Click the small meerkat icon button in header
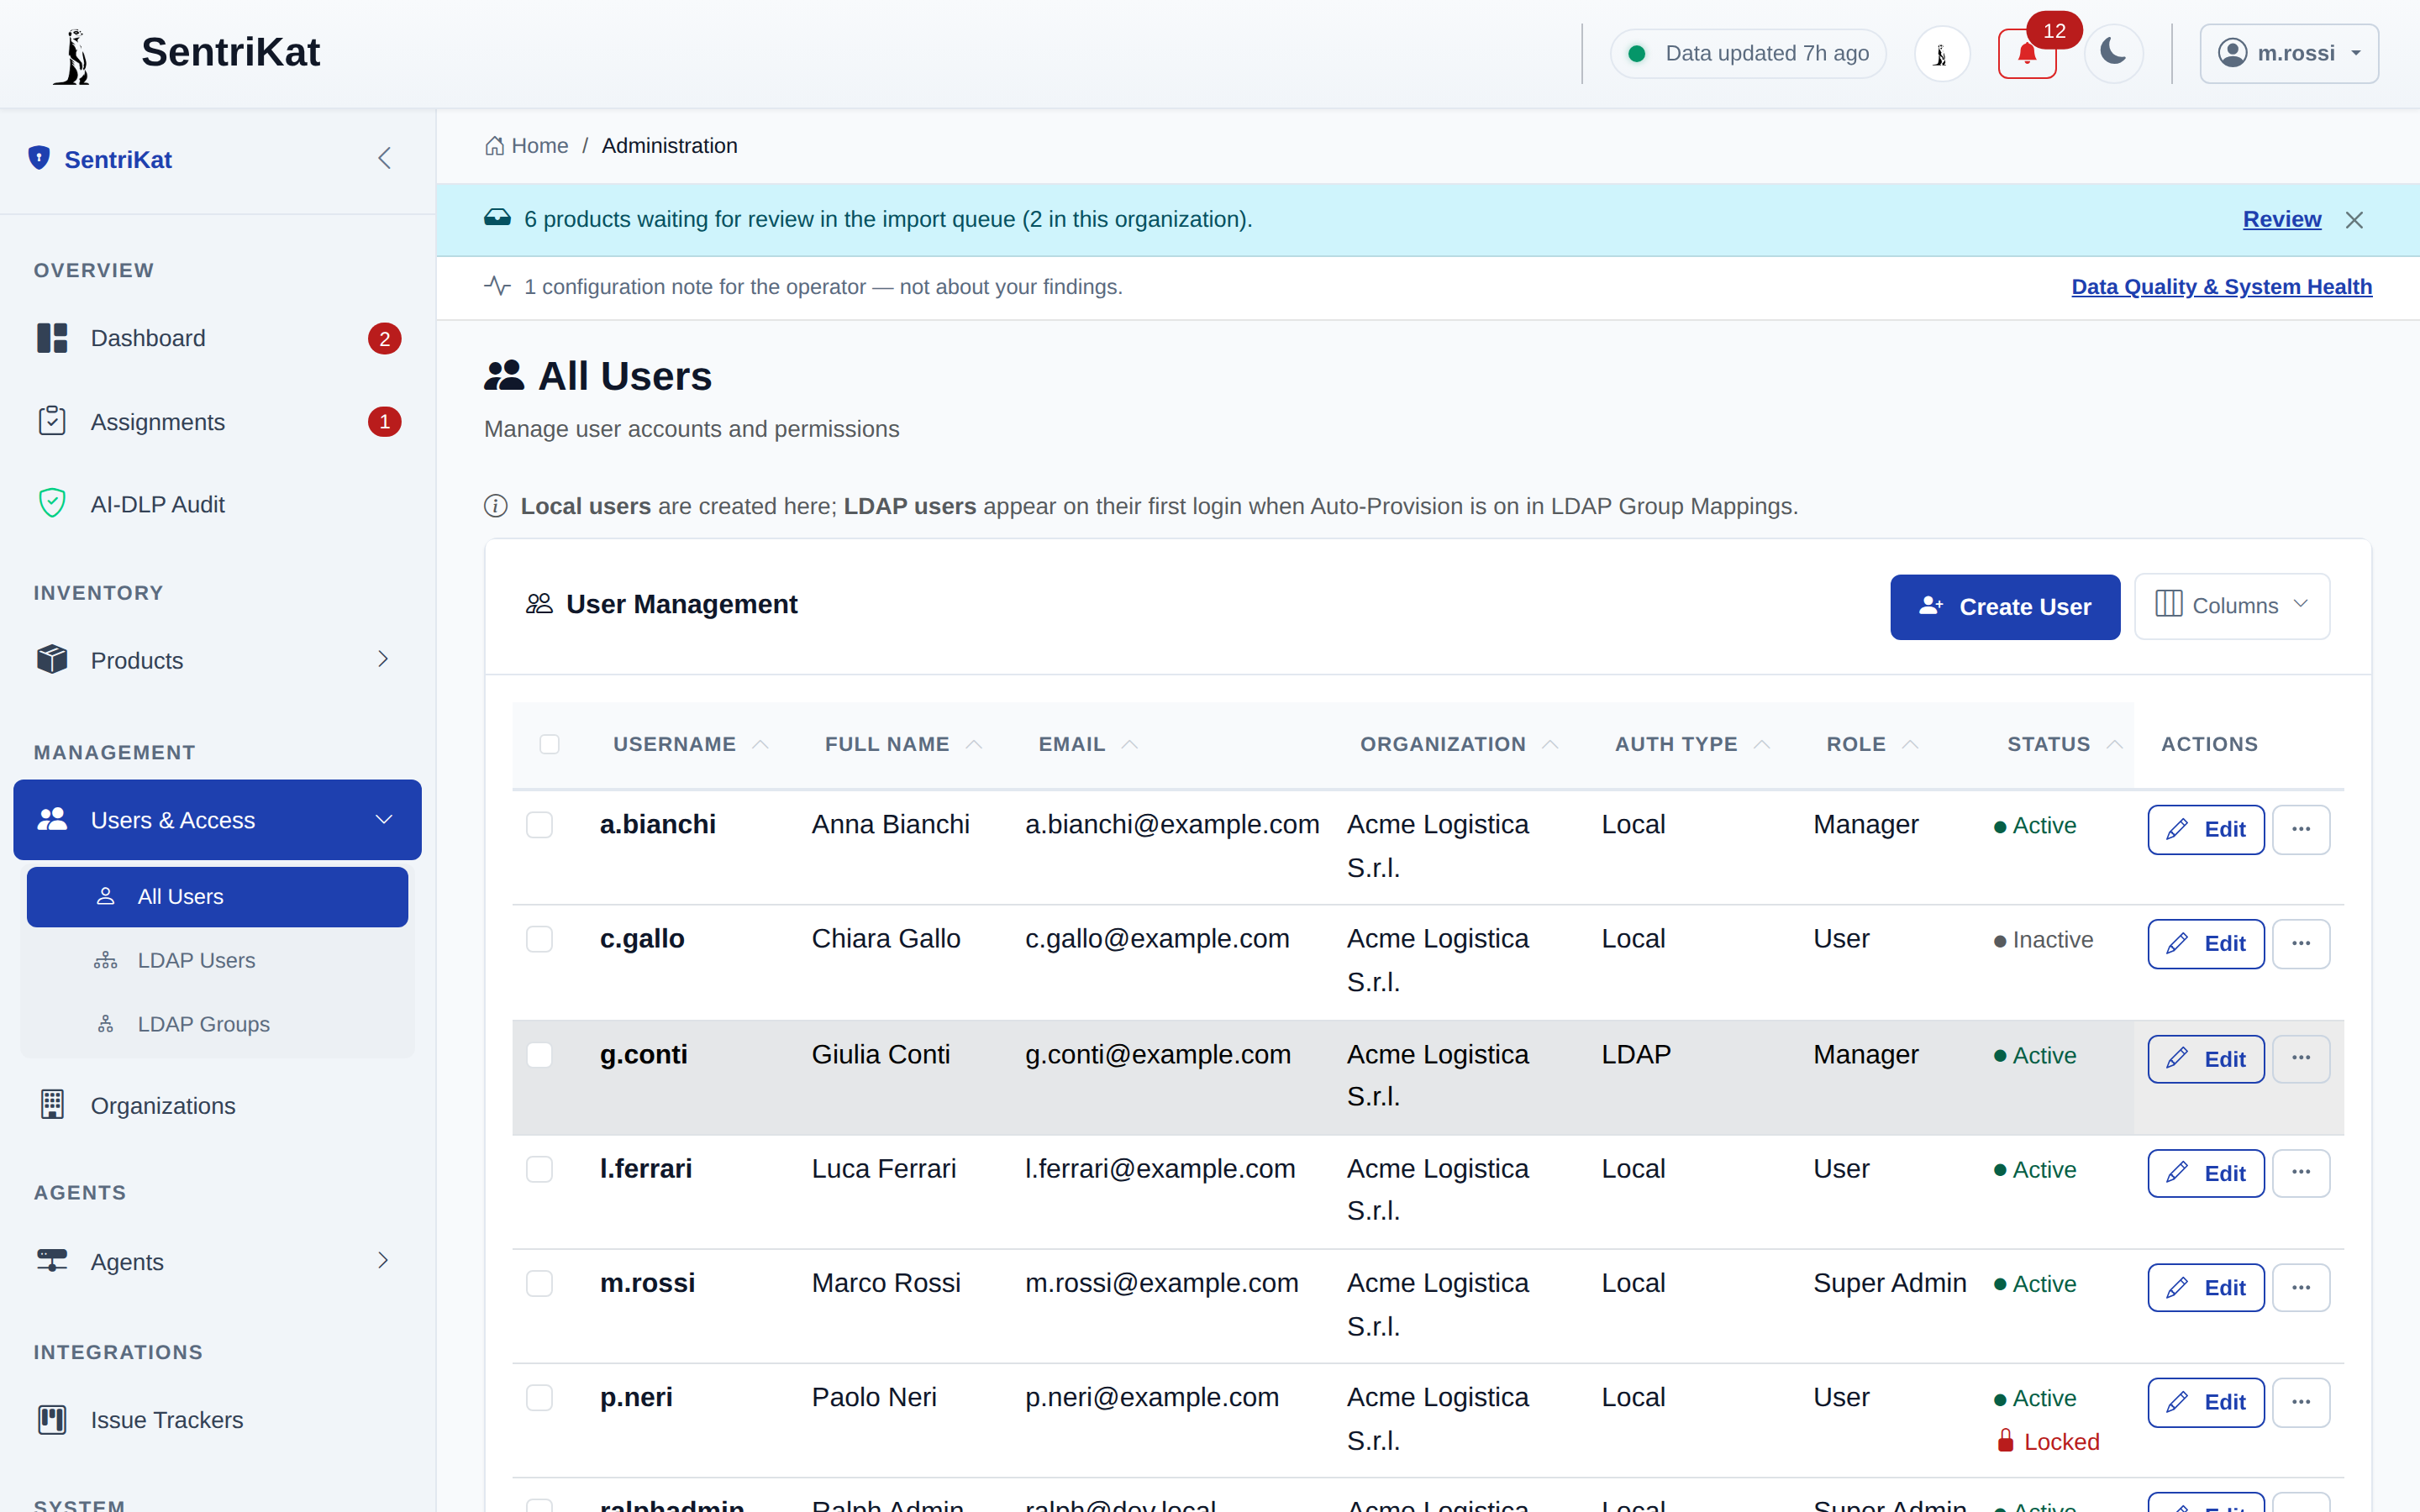Viewport: 2420px width, 1512px height. point(1942,54)
